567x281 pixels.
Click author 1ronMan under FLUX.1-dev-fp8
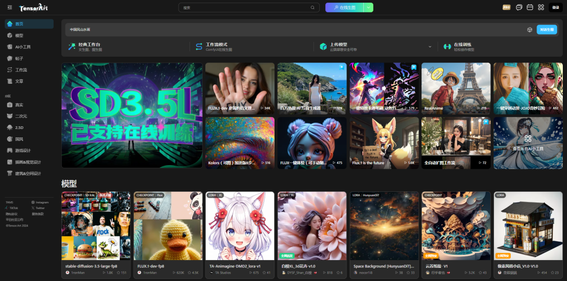click(150, 273)
